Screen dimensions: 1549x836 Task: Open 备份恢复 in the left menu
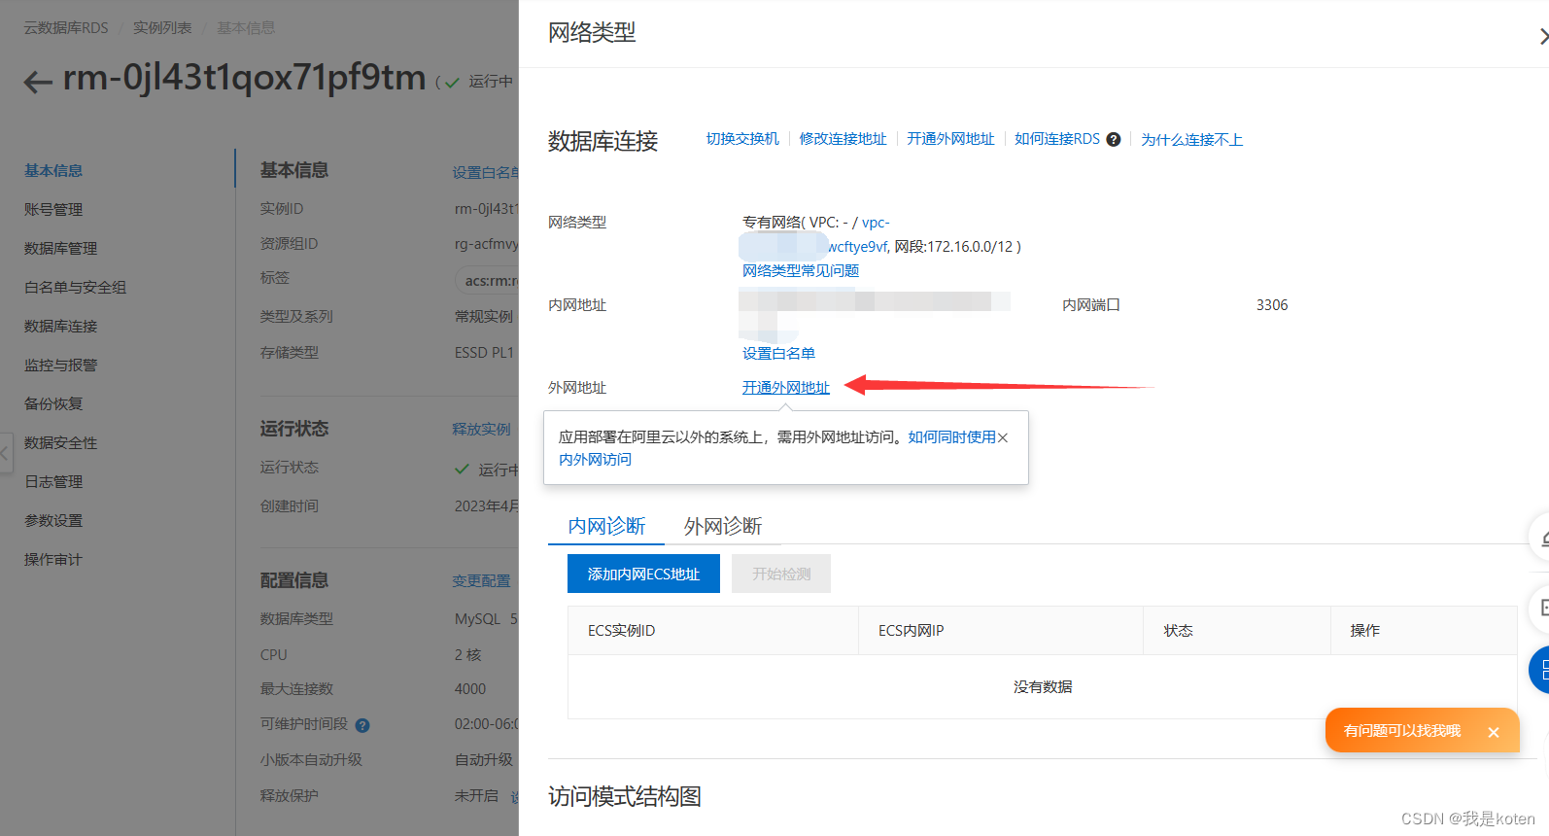(53, 403)
